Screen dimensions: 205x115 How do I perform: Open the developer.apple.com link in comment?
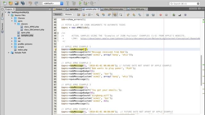click(x=140, y=38)
